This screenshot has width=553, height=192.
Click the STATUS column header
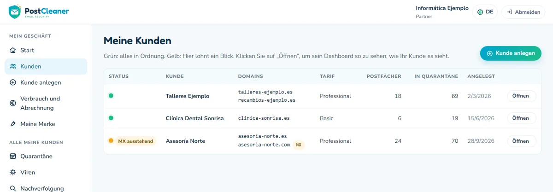pyautogui.click(x=118, y=76)
